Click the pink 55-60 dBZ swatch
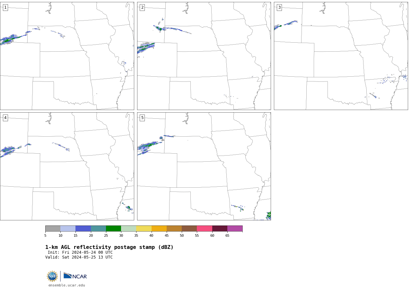Screen dimensions: 411x289 tap(205, 228)
